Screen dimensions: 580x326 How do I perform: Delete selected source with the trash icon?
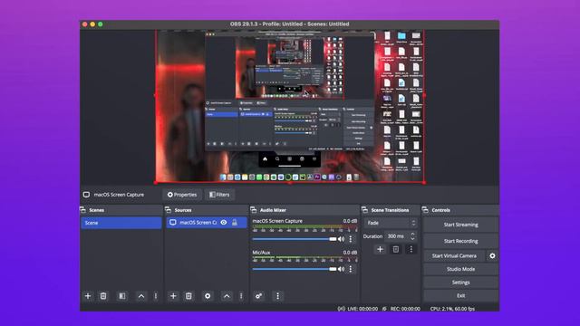click(188, 296)
